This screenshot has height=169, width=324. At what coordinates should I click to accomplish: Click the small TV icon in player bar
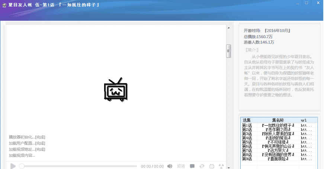(212, 166)
